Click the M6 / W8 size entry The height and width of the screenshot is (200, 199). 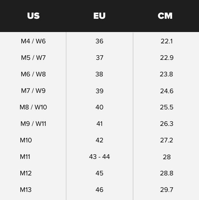coord(33,74)
